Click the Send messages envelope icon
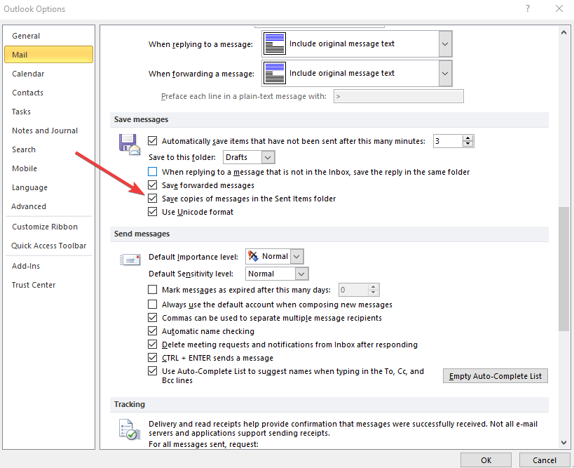This screenshot has height=468, width=574. pyautogui.click(x=130, y=260)
